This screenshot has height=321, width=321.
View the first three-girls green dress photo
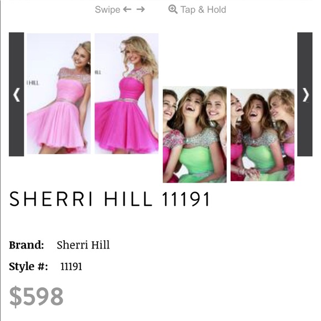195,134
